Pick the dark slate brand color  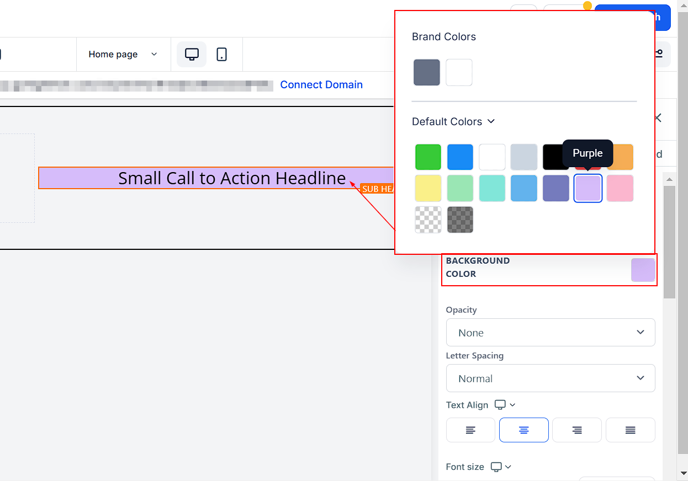coord(427,72)
